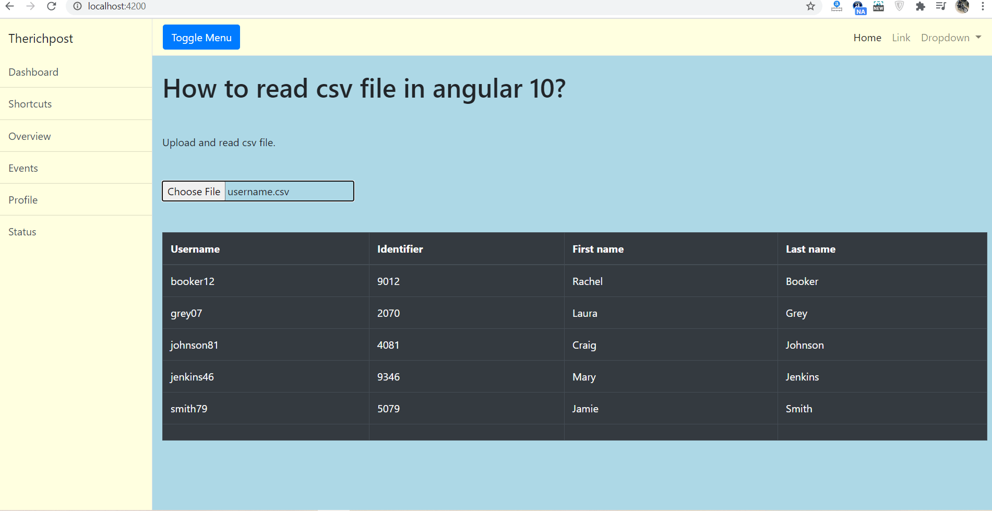The image size is (992, 511).
Task: Navigate to Events in the sidebar
Action: [x=23, y=168]
